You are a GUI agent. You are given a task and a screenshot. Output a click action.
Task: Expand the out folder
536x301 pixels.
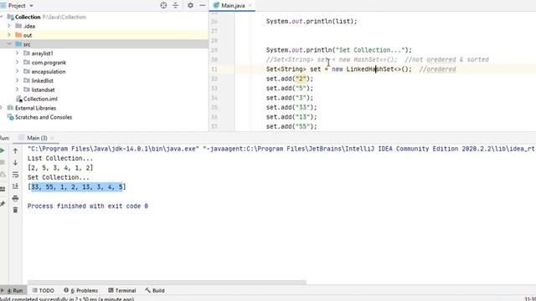point(9,35)
